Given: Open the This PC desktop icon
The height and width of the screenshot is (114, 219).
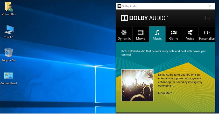Looking at the screenshot, I should 9,32.
